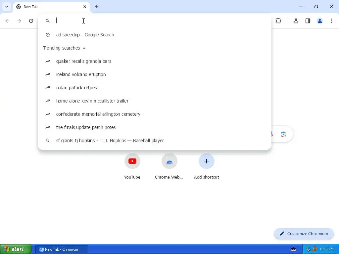Click the Add shortcut label
Screen dimensions: 339x254
[x=207, y=177]
